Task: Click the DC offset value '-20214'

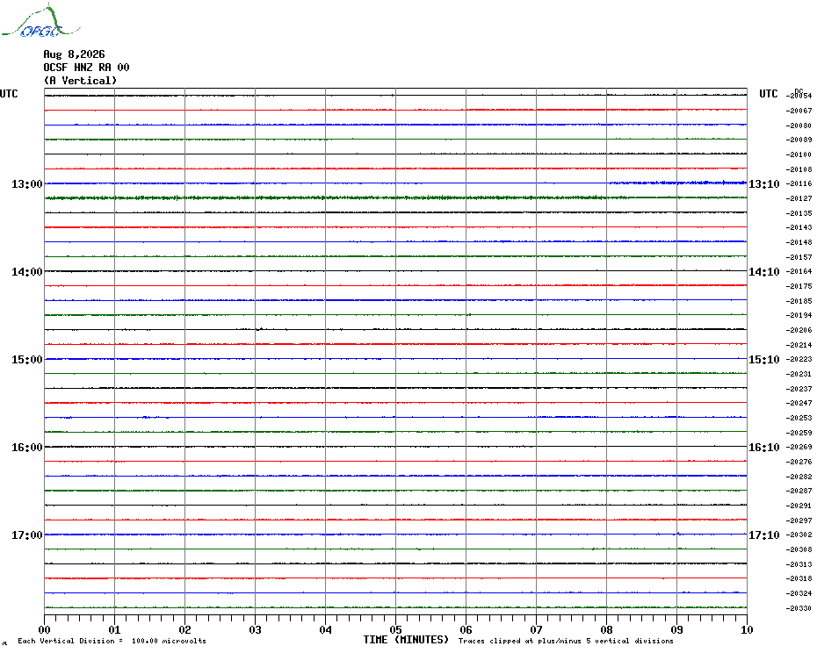Action: click(x=799, y=345)
